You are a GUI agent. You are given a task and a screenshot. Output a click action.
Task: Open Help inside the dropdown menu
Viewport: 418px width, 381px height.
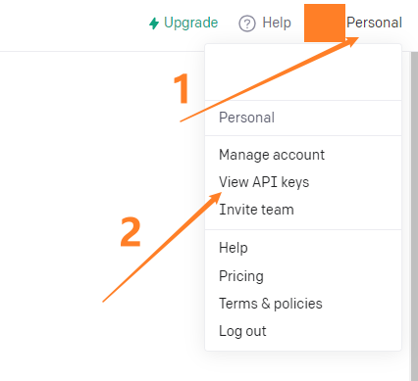pos(234,248)
